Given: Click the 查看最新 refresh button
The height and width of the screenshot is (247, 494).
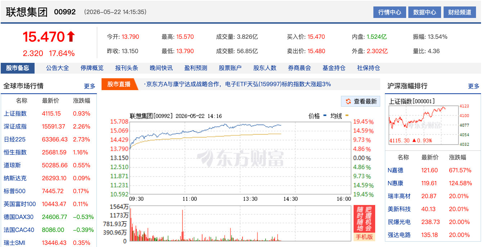Looking at the screenshot, I should [x=361, y=101].
